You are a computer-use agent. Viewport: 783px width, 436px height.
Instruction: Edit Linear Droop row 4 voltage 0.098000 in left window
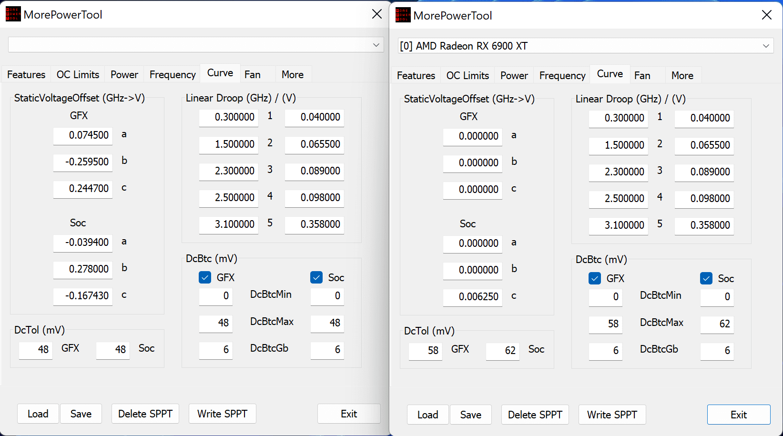click(315, 198)
